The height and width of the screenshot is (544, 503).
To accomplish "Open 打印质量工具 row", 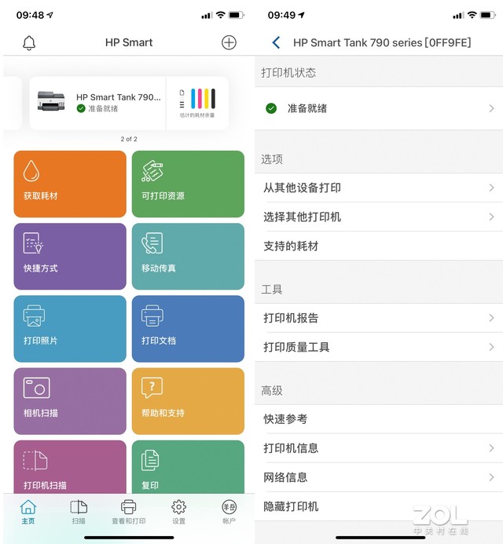I will tap(379, 347).
